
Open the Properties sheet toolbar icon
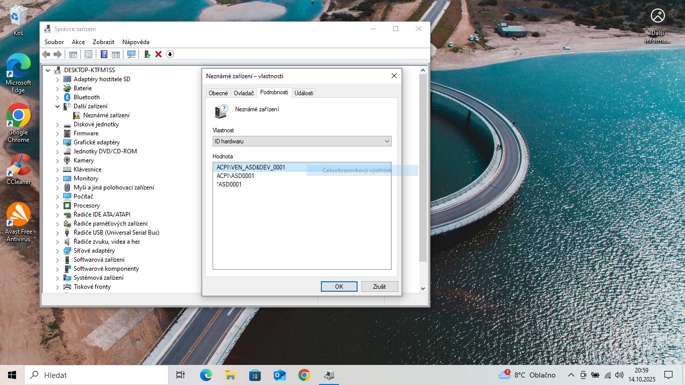click(x=89, y=54)
